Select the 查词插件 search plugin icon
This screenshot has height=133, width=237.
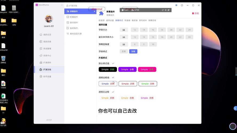pos(68,23)
